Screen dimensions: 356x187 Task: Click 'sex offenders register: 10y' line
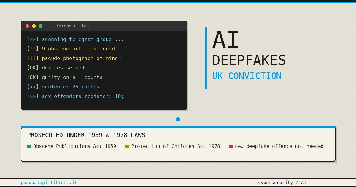75,96
